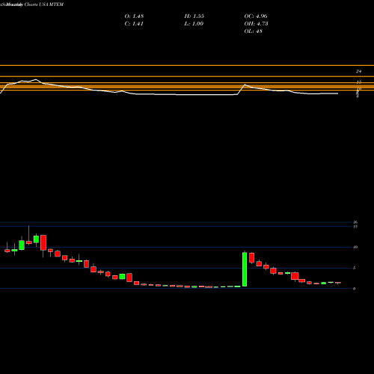Click the 'H: 1.55' high value
This screenshot has height=374, width=374.
pos(194,16)
